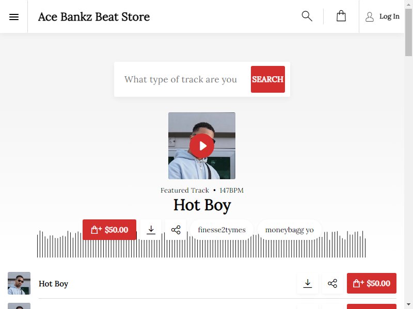Image resolution: width=413 pixels, height=309 pixels.
Task: Click the Hot Boy list thumbnail
Action: pyautogui.click(x=19, y=283)
